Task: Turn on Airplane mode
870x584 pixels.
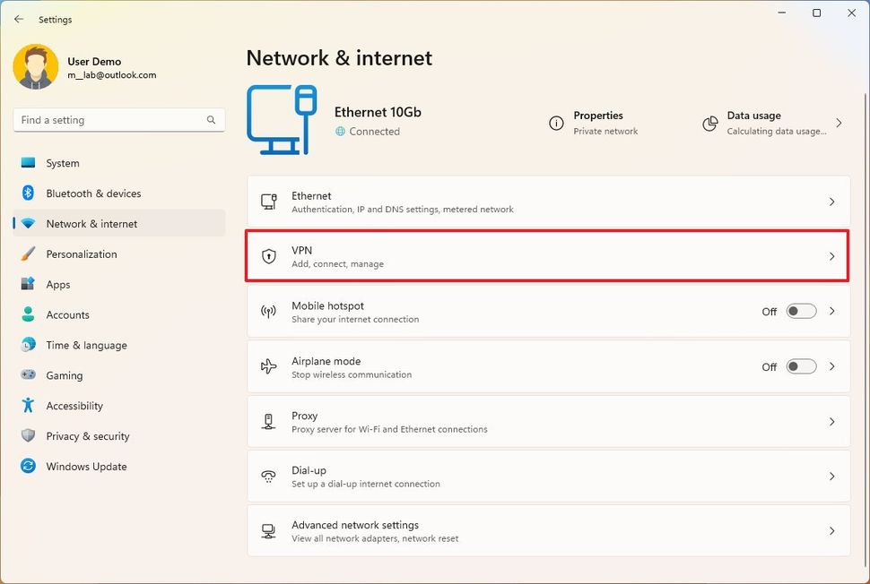Action: (801, 366)
